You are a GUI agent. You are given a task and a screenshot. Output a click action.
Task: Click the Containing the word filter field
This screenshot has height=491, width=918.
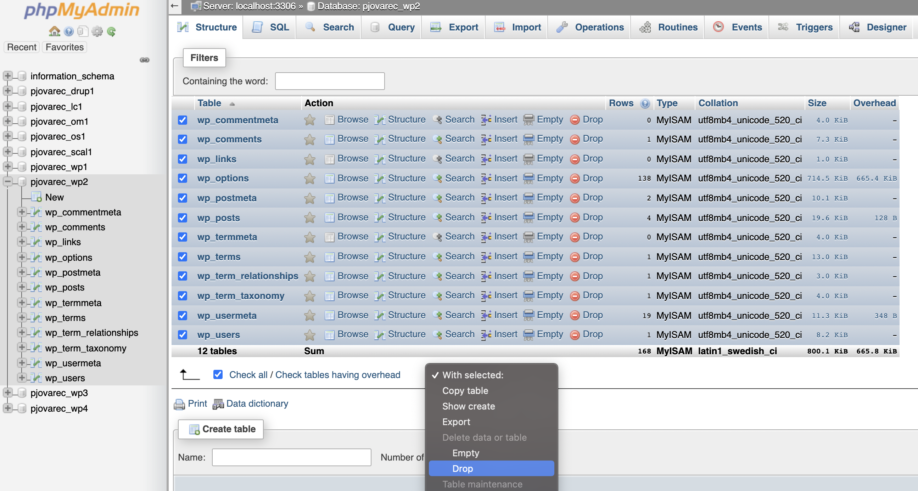330,81
